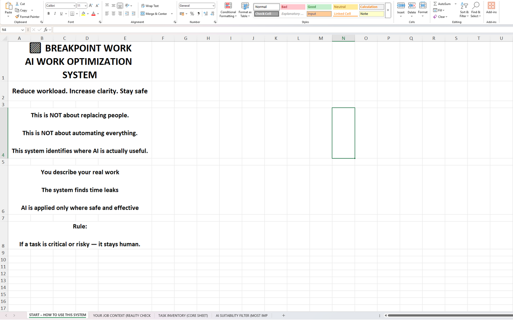This screenshot has width=513, height=320.
Task: Open Conditional Formatting
Action: 228,10
